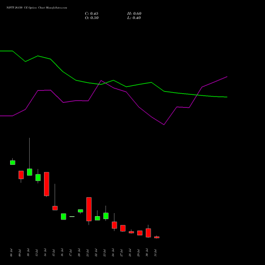This screenshot has width=265, height=265.
Task: Select the 10 Jul date label
Action: tap(29, 253)
